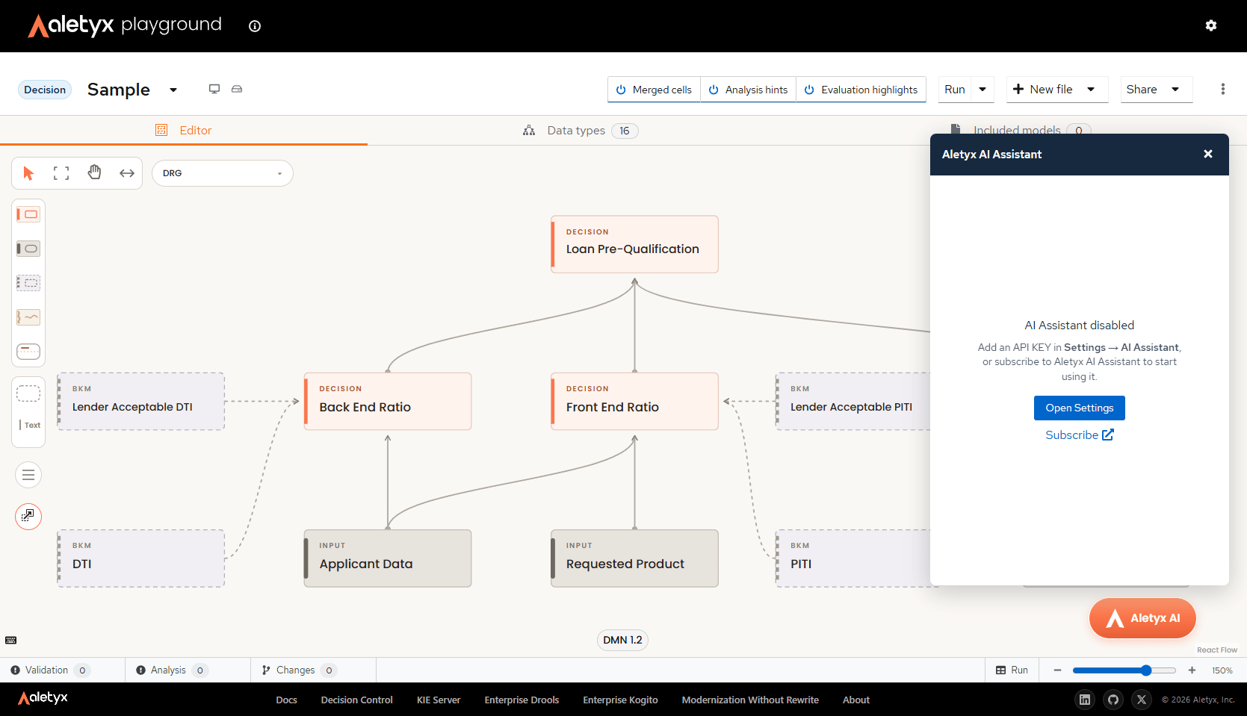
Task: Open the LinkedIn icon in footer
Action: click(1085, 700)
